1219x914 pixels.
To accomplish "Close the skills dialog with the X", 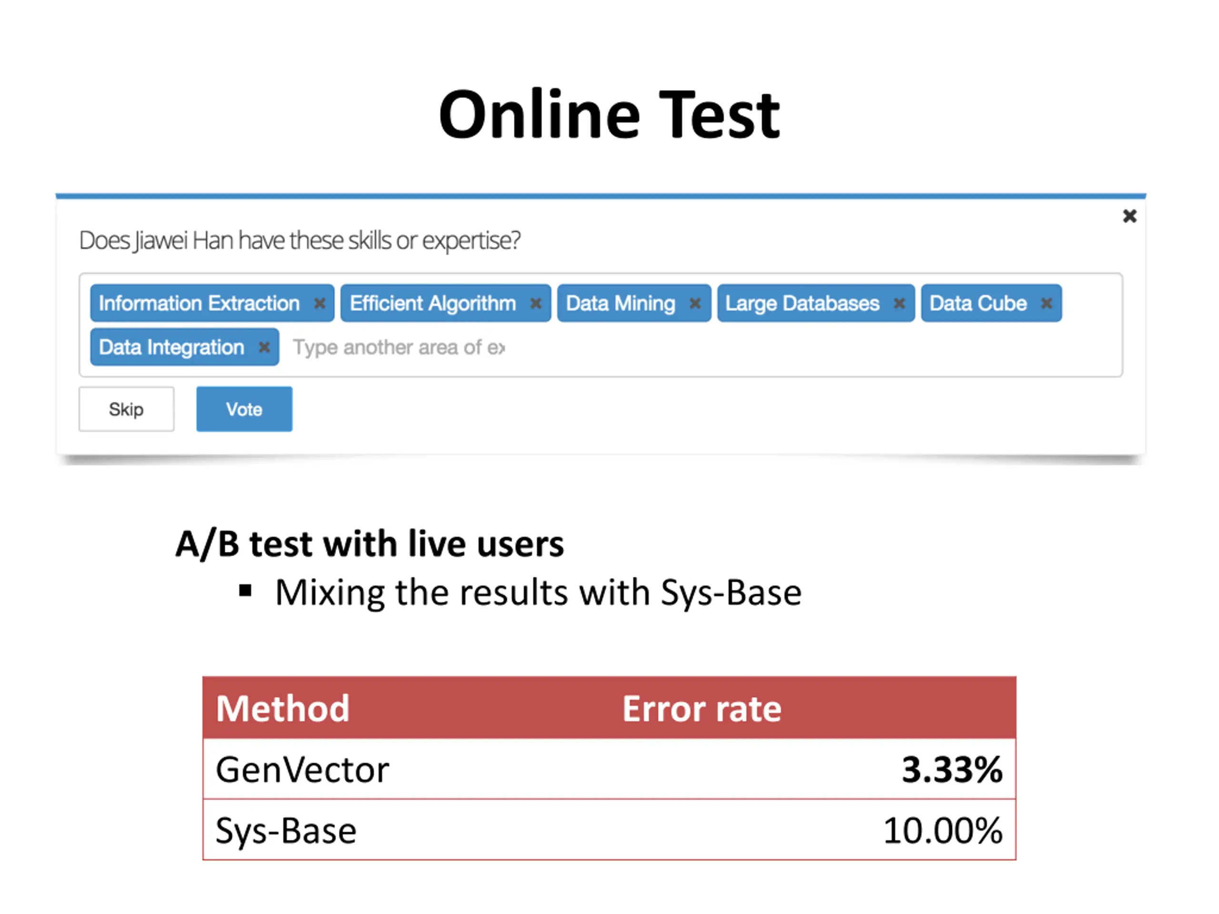I will click(x=1130, y=216).
